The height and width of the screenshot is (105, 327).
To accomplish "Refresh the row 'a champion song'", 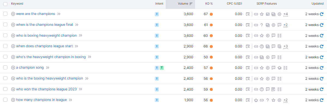I will point(322,68).
